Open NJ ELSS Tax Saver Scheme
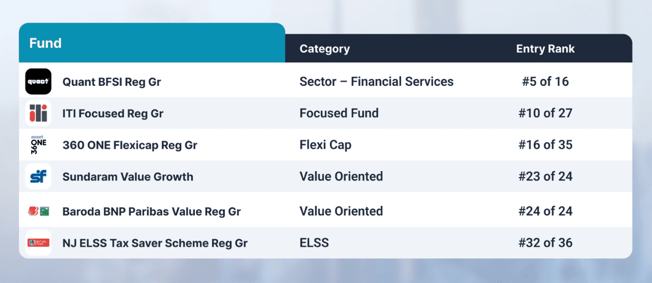 [x=154, y=243]
